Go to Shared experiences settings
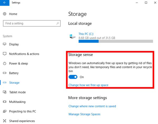The height and width of the screenshot is (124, 158). click(22, 121)
